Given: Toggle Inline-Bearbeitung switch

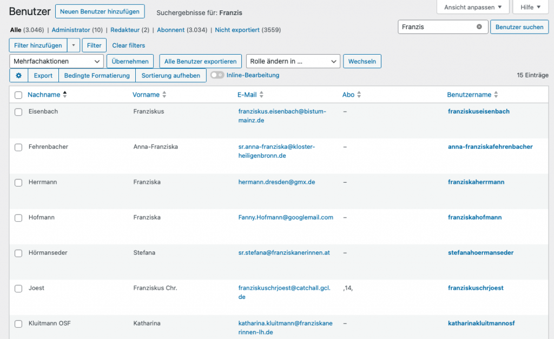Looking at the screenshot, I should pos(217,76).
